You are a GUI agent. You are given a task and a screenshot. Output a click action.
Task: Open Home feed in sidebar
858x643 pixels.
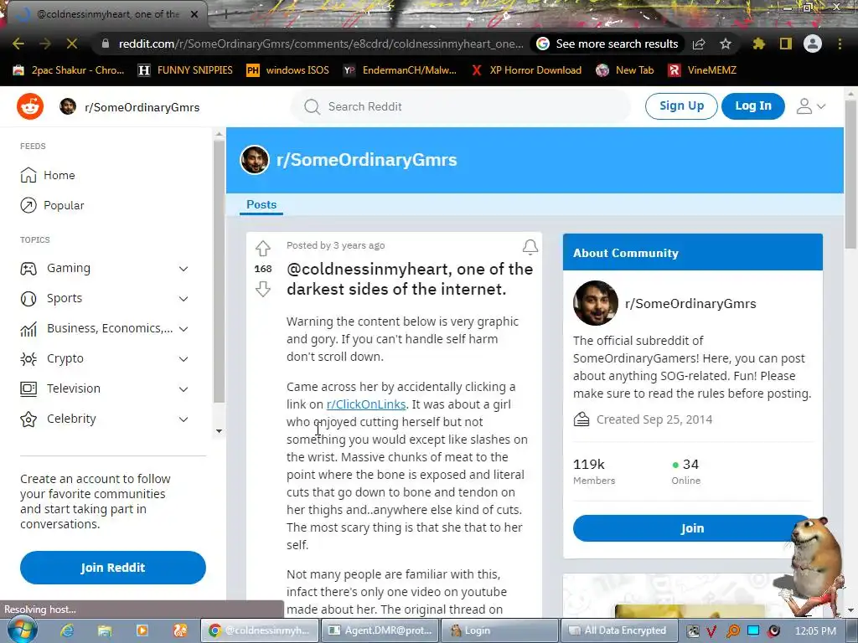coord(48,175)
